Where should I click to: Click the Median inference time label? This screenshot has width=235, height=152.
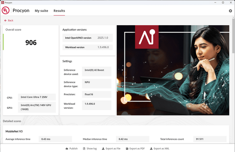point(95,139)
